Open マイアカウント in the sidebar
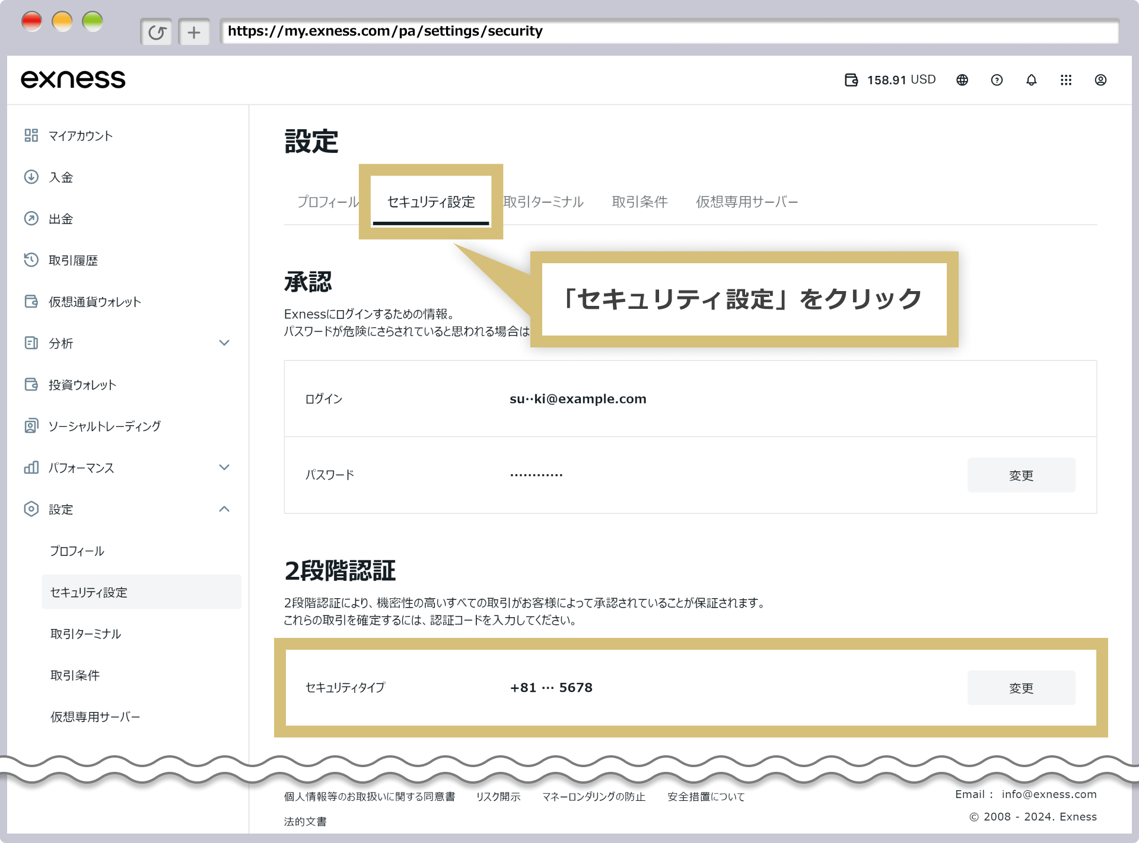The height and width of the screenshot is (843, 1139). coord(81,136)
